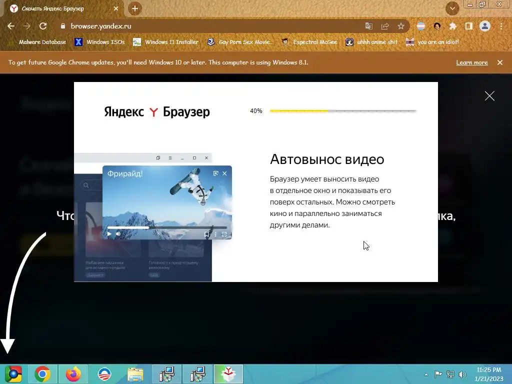Click second setup installer taskbar icon

click(197, 374)
